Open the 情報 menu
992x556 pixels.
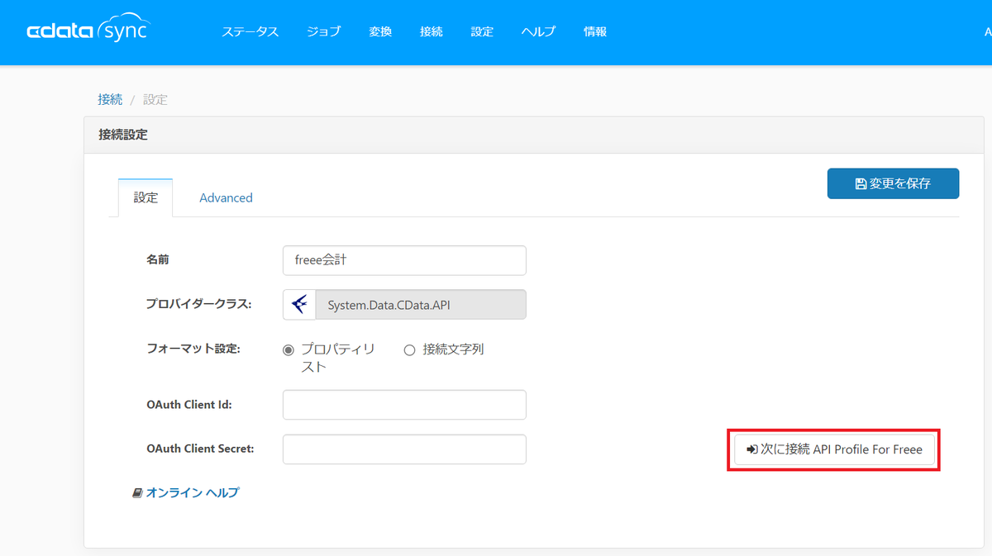click(x=595, y=31)
